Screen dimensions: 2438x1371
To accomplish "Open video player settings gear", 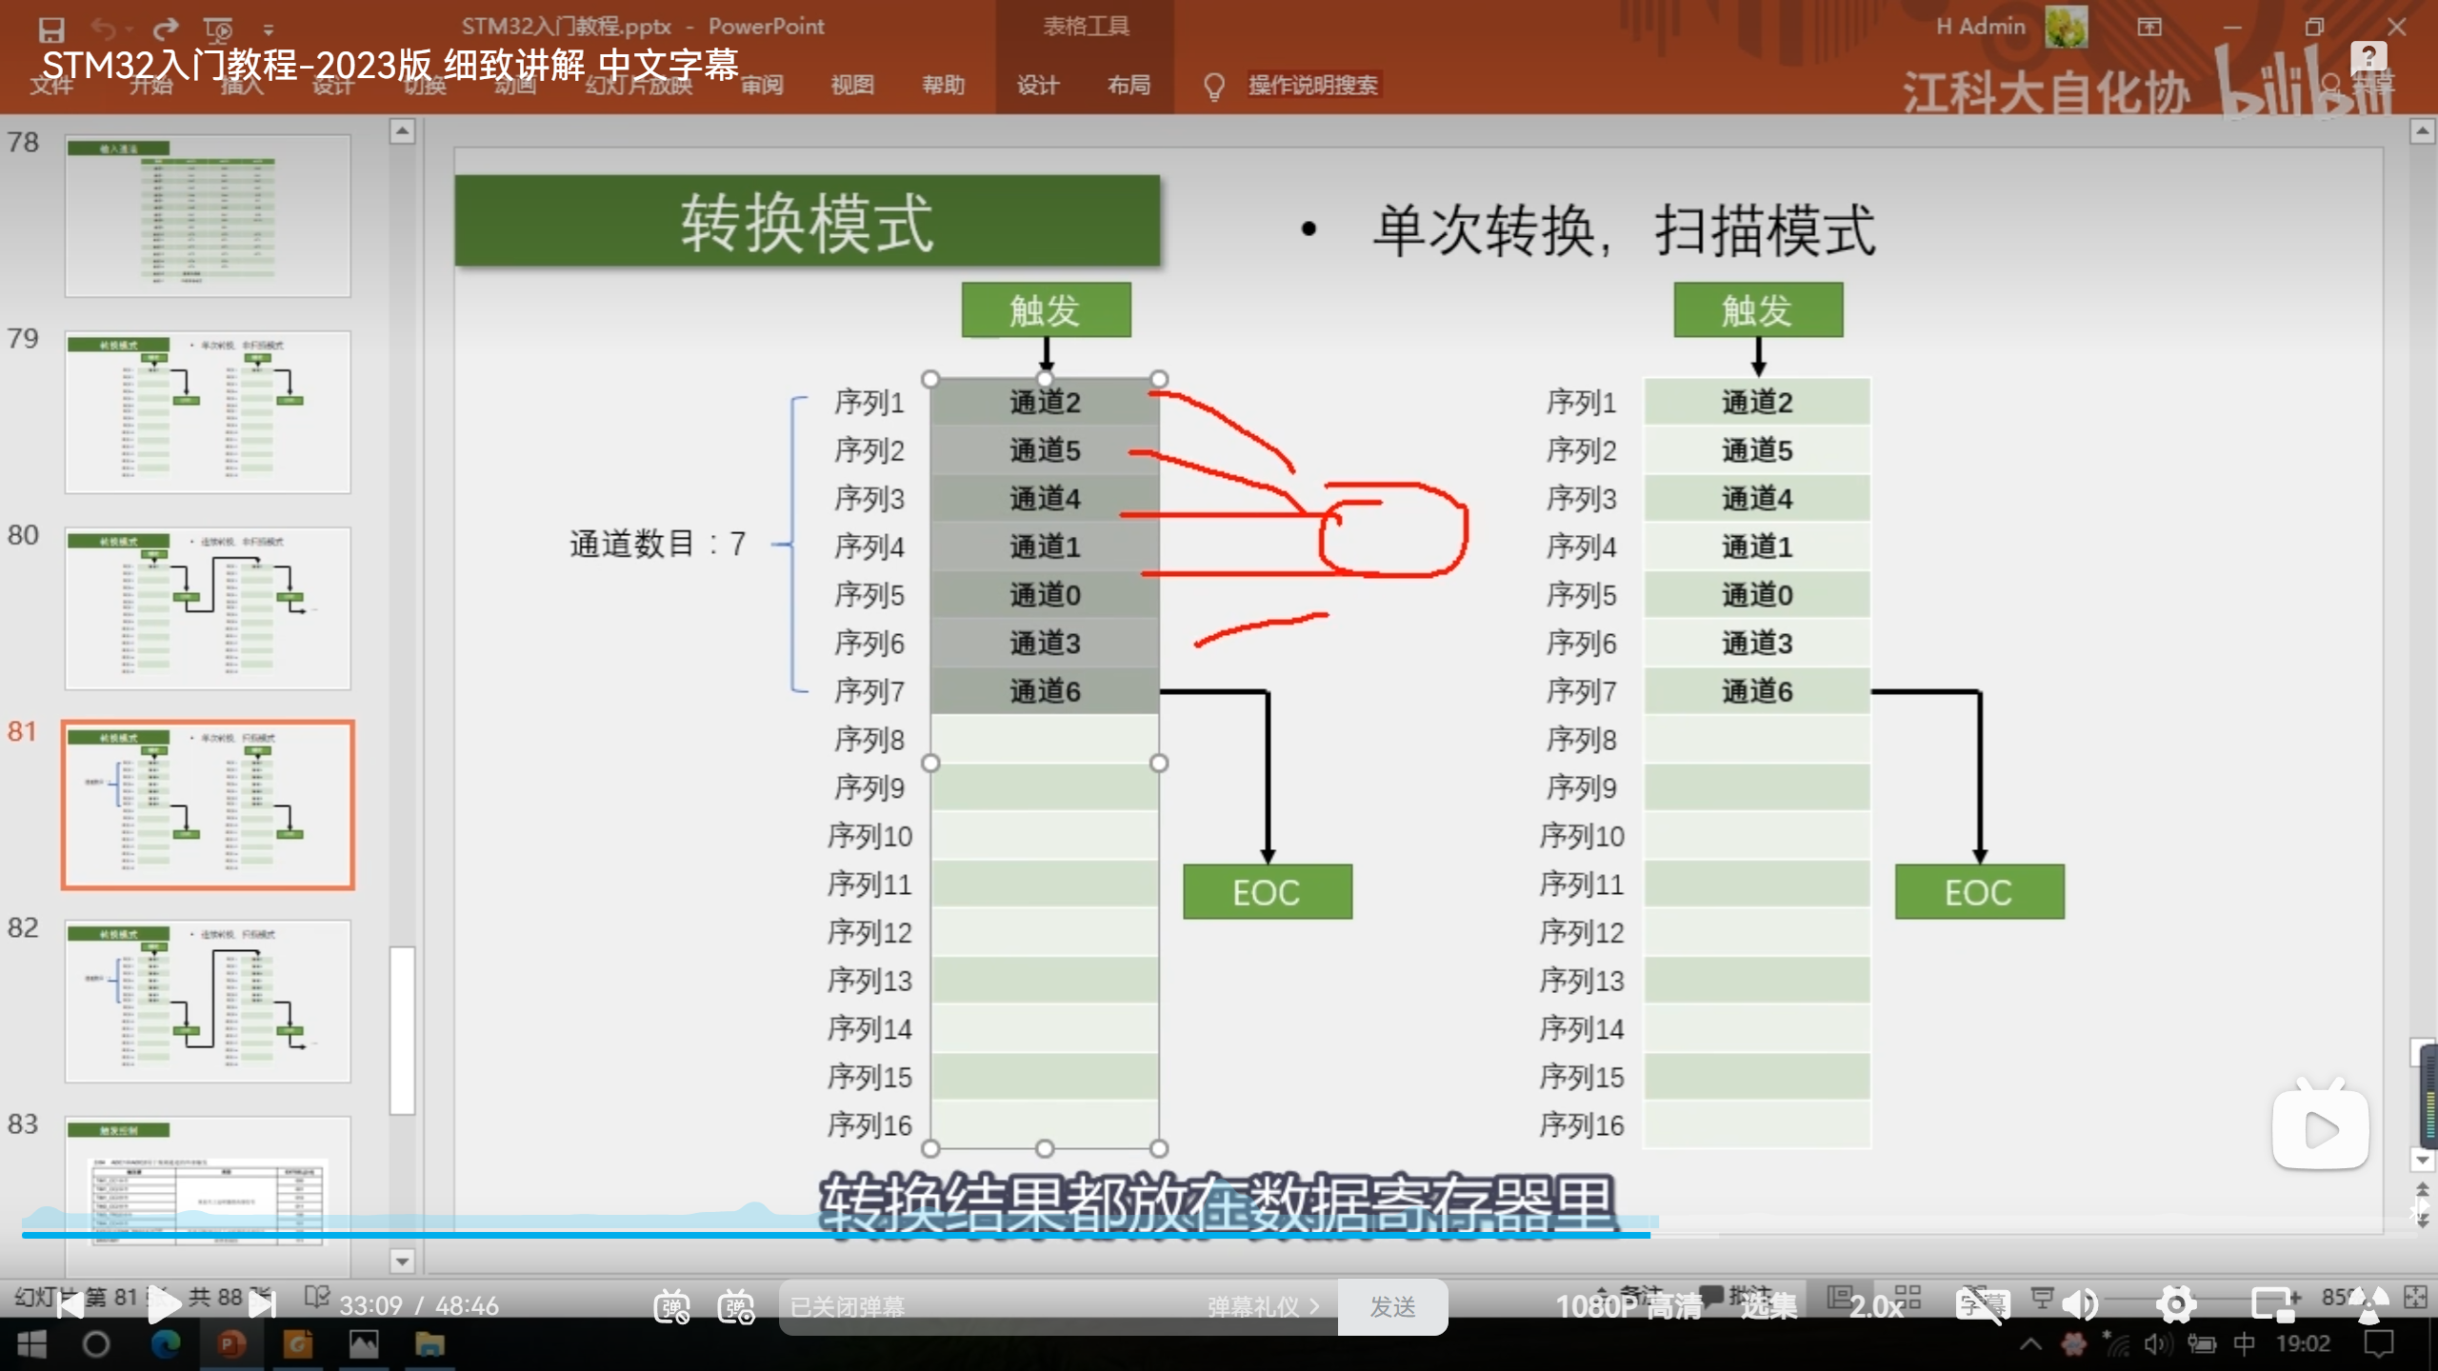I will [2176, 1304].
